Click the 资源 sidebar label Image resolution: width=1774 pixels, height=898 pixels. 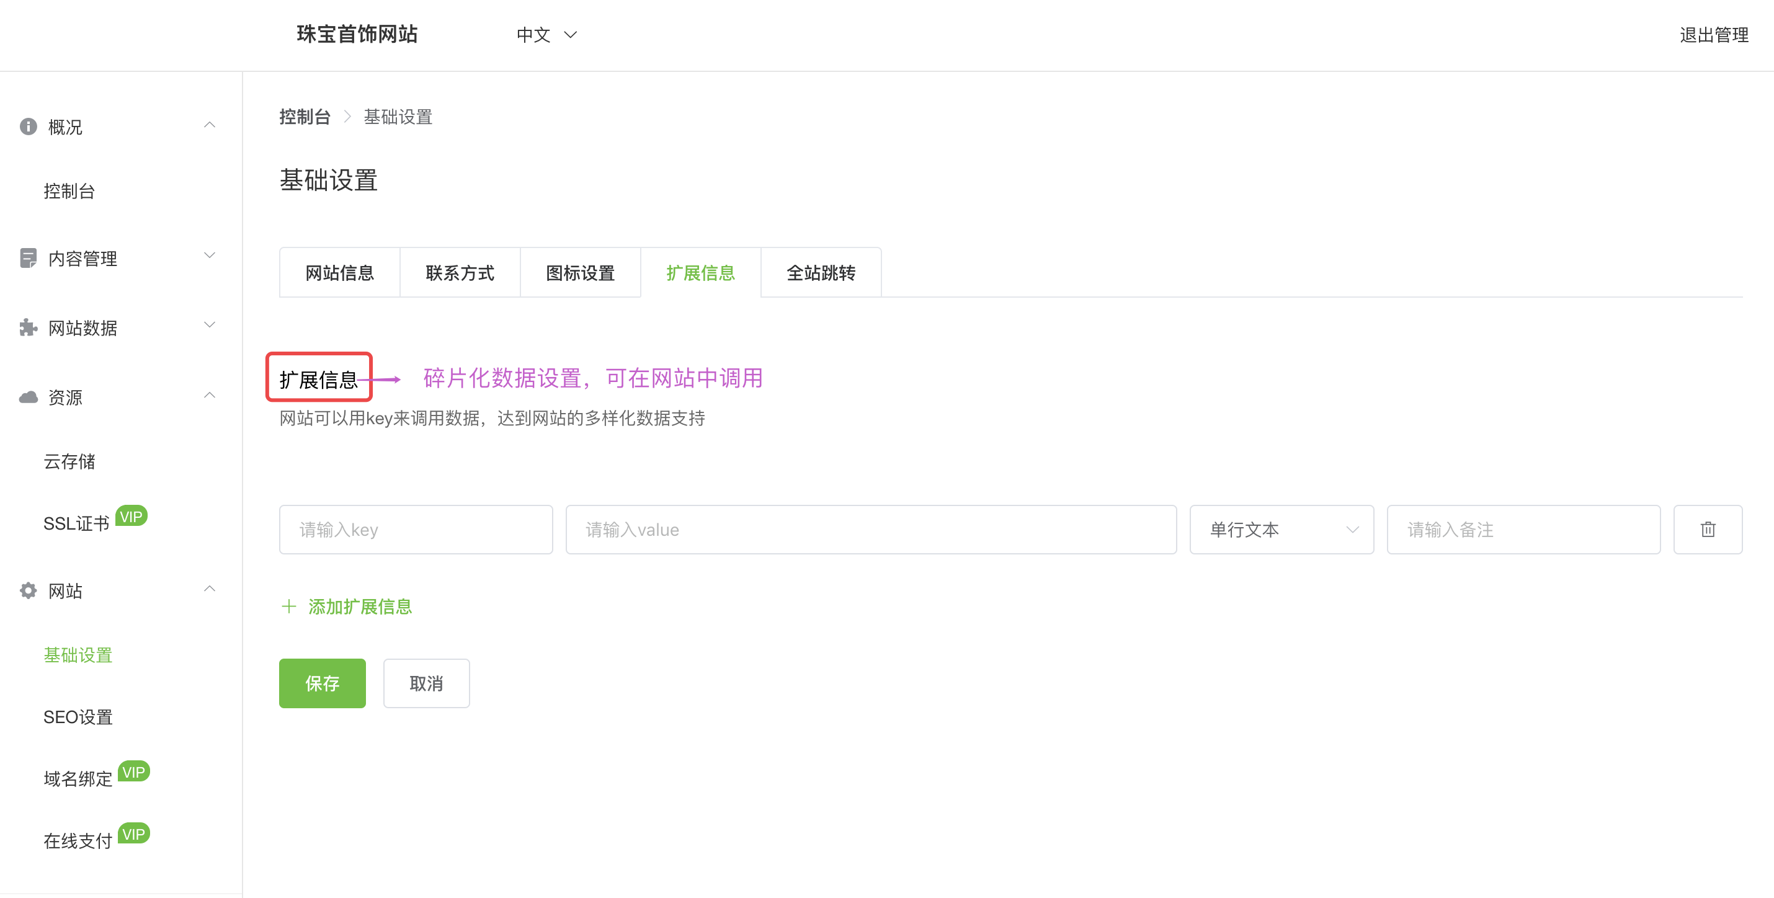[x=65, y=398]
